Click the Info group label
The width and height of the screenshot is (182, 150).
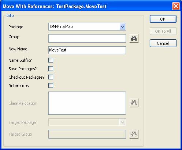click(10, 15)
